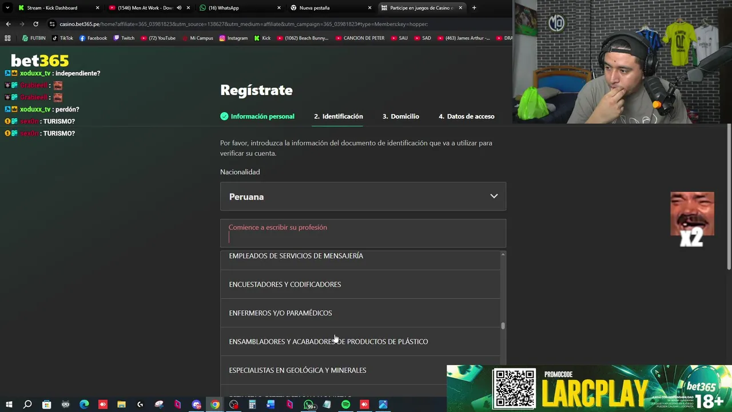
Task: Open Microsoft Word from taskbar
Action: click(270, 405)
